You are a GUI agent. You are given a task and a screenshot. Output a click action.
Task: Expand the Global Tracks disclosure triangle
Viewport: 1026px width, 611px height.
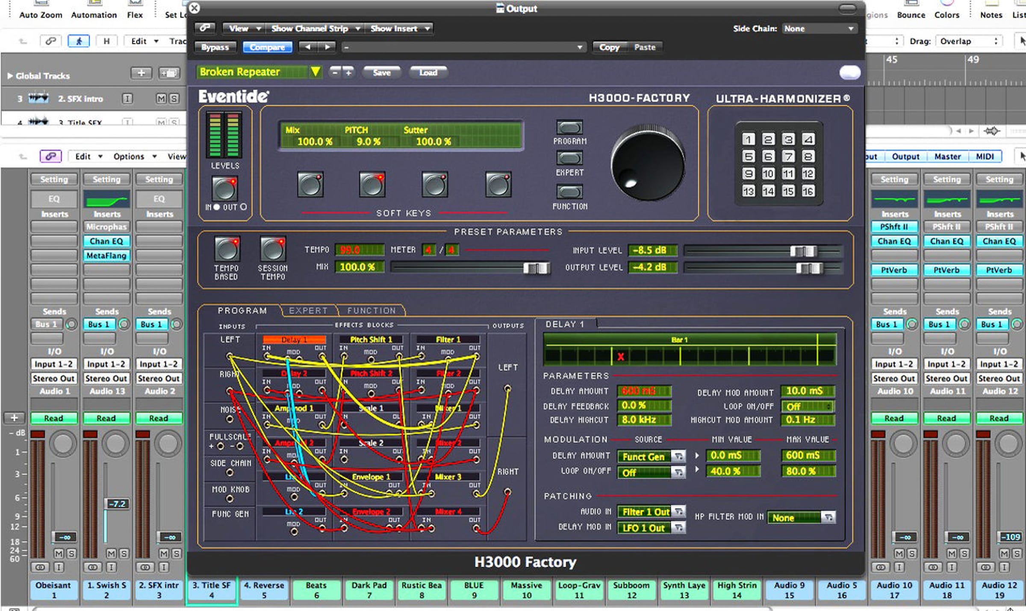click(9, 76)
